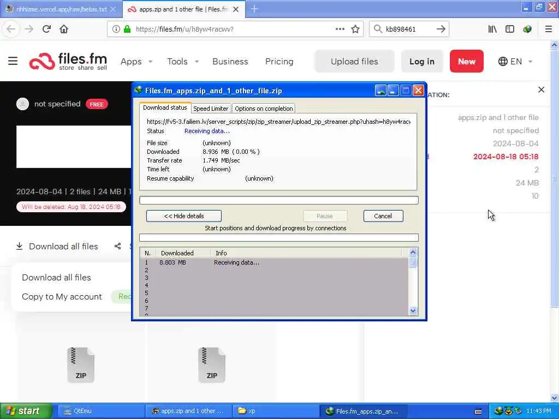
Task: Select connection row 1 Receiving data
Action: [273, 262]
